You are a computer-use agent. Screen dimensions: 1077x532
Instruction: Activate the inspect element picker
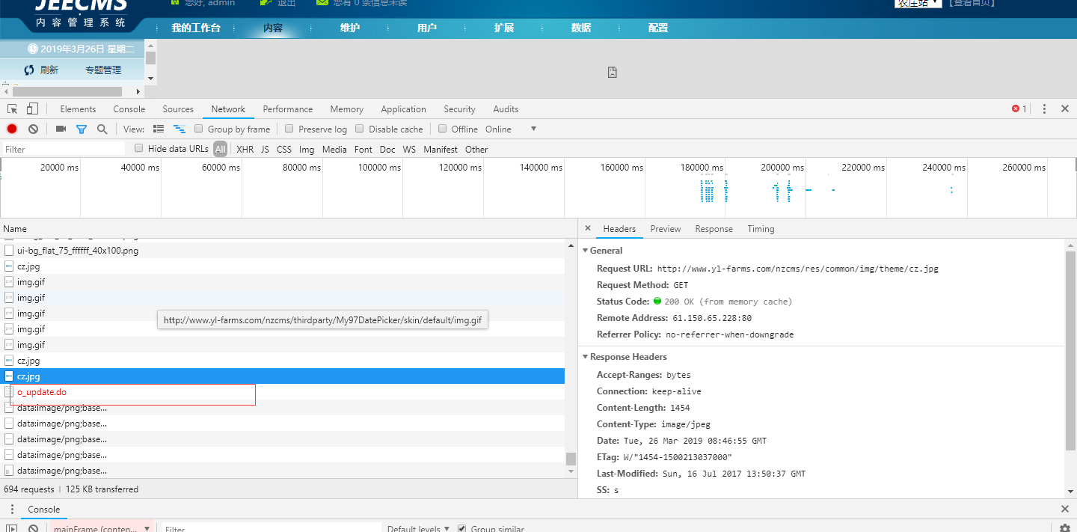(13, 109)
